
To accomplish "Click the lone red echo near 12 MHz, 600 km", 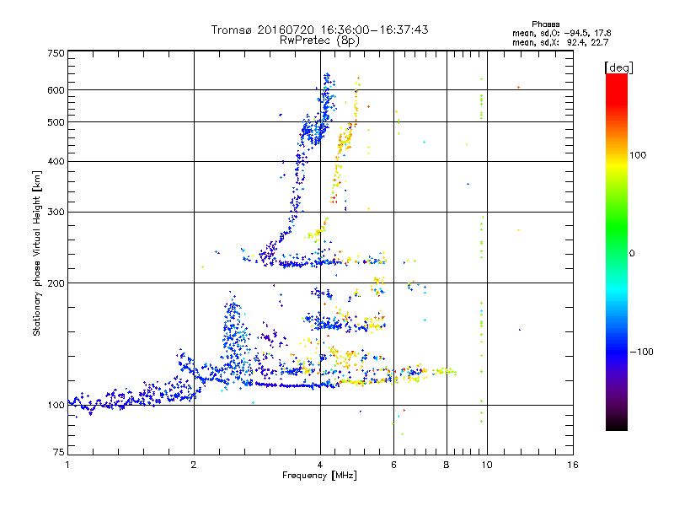I will pos(518,88).
